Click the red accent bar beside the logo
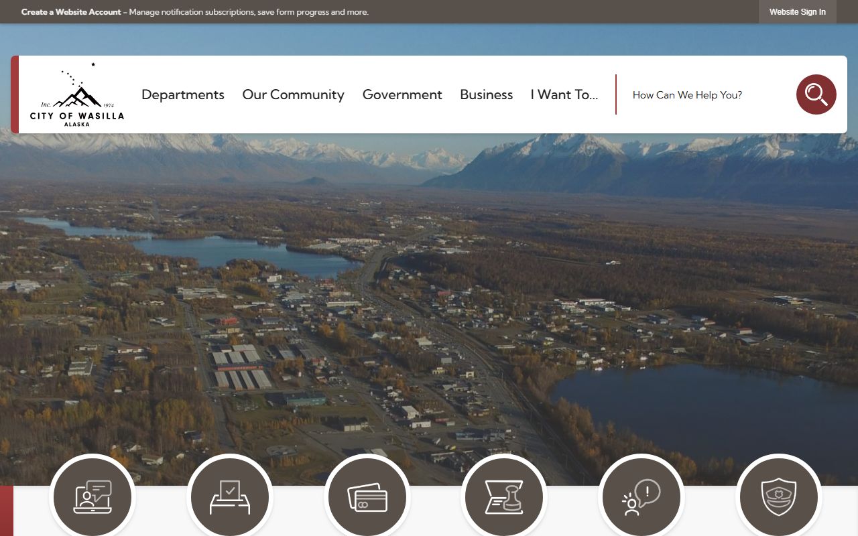The image size is (858, 536). [15, 94]
